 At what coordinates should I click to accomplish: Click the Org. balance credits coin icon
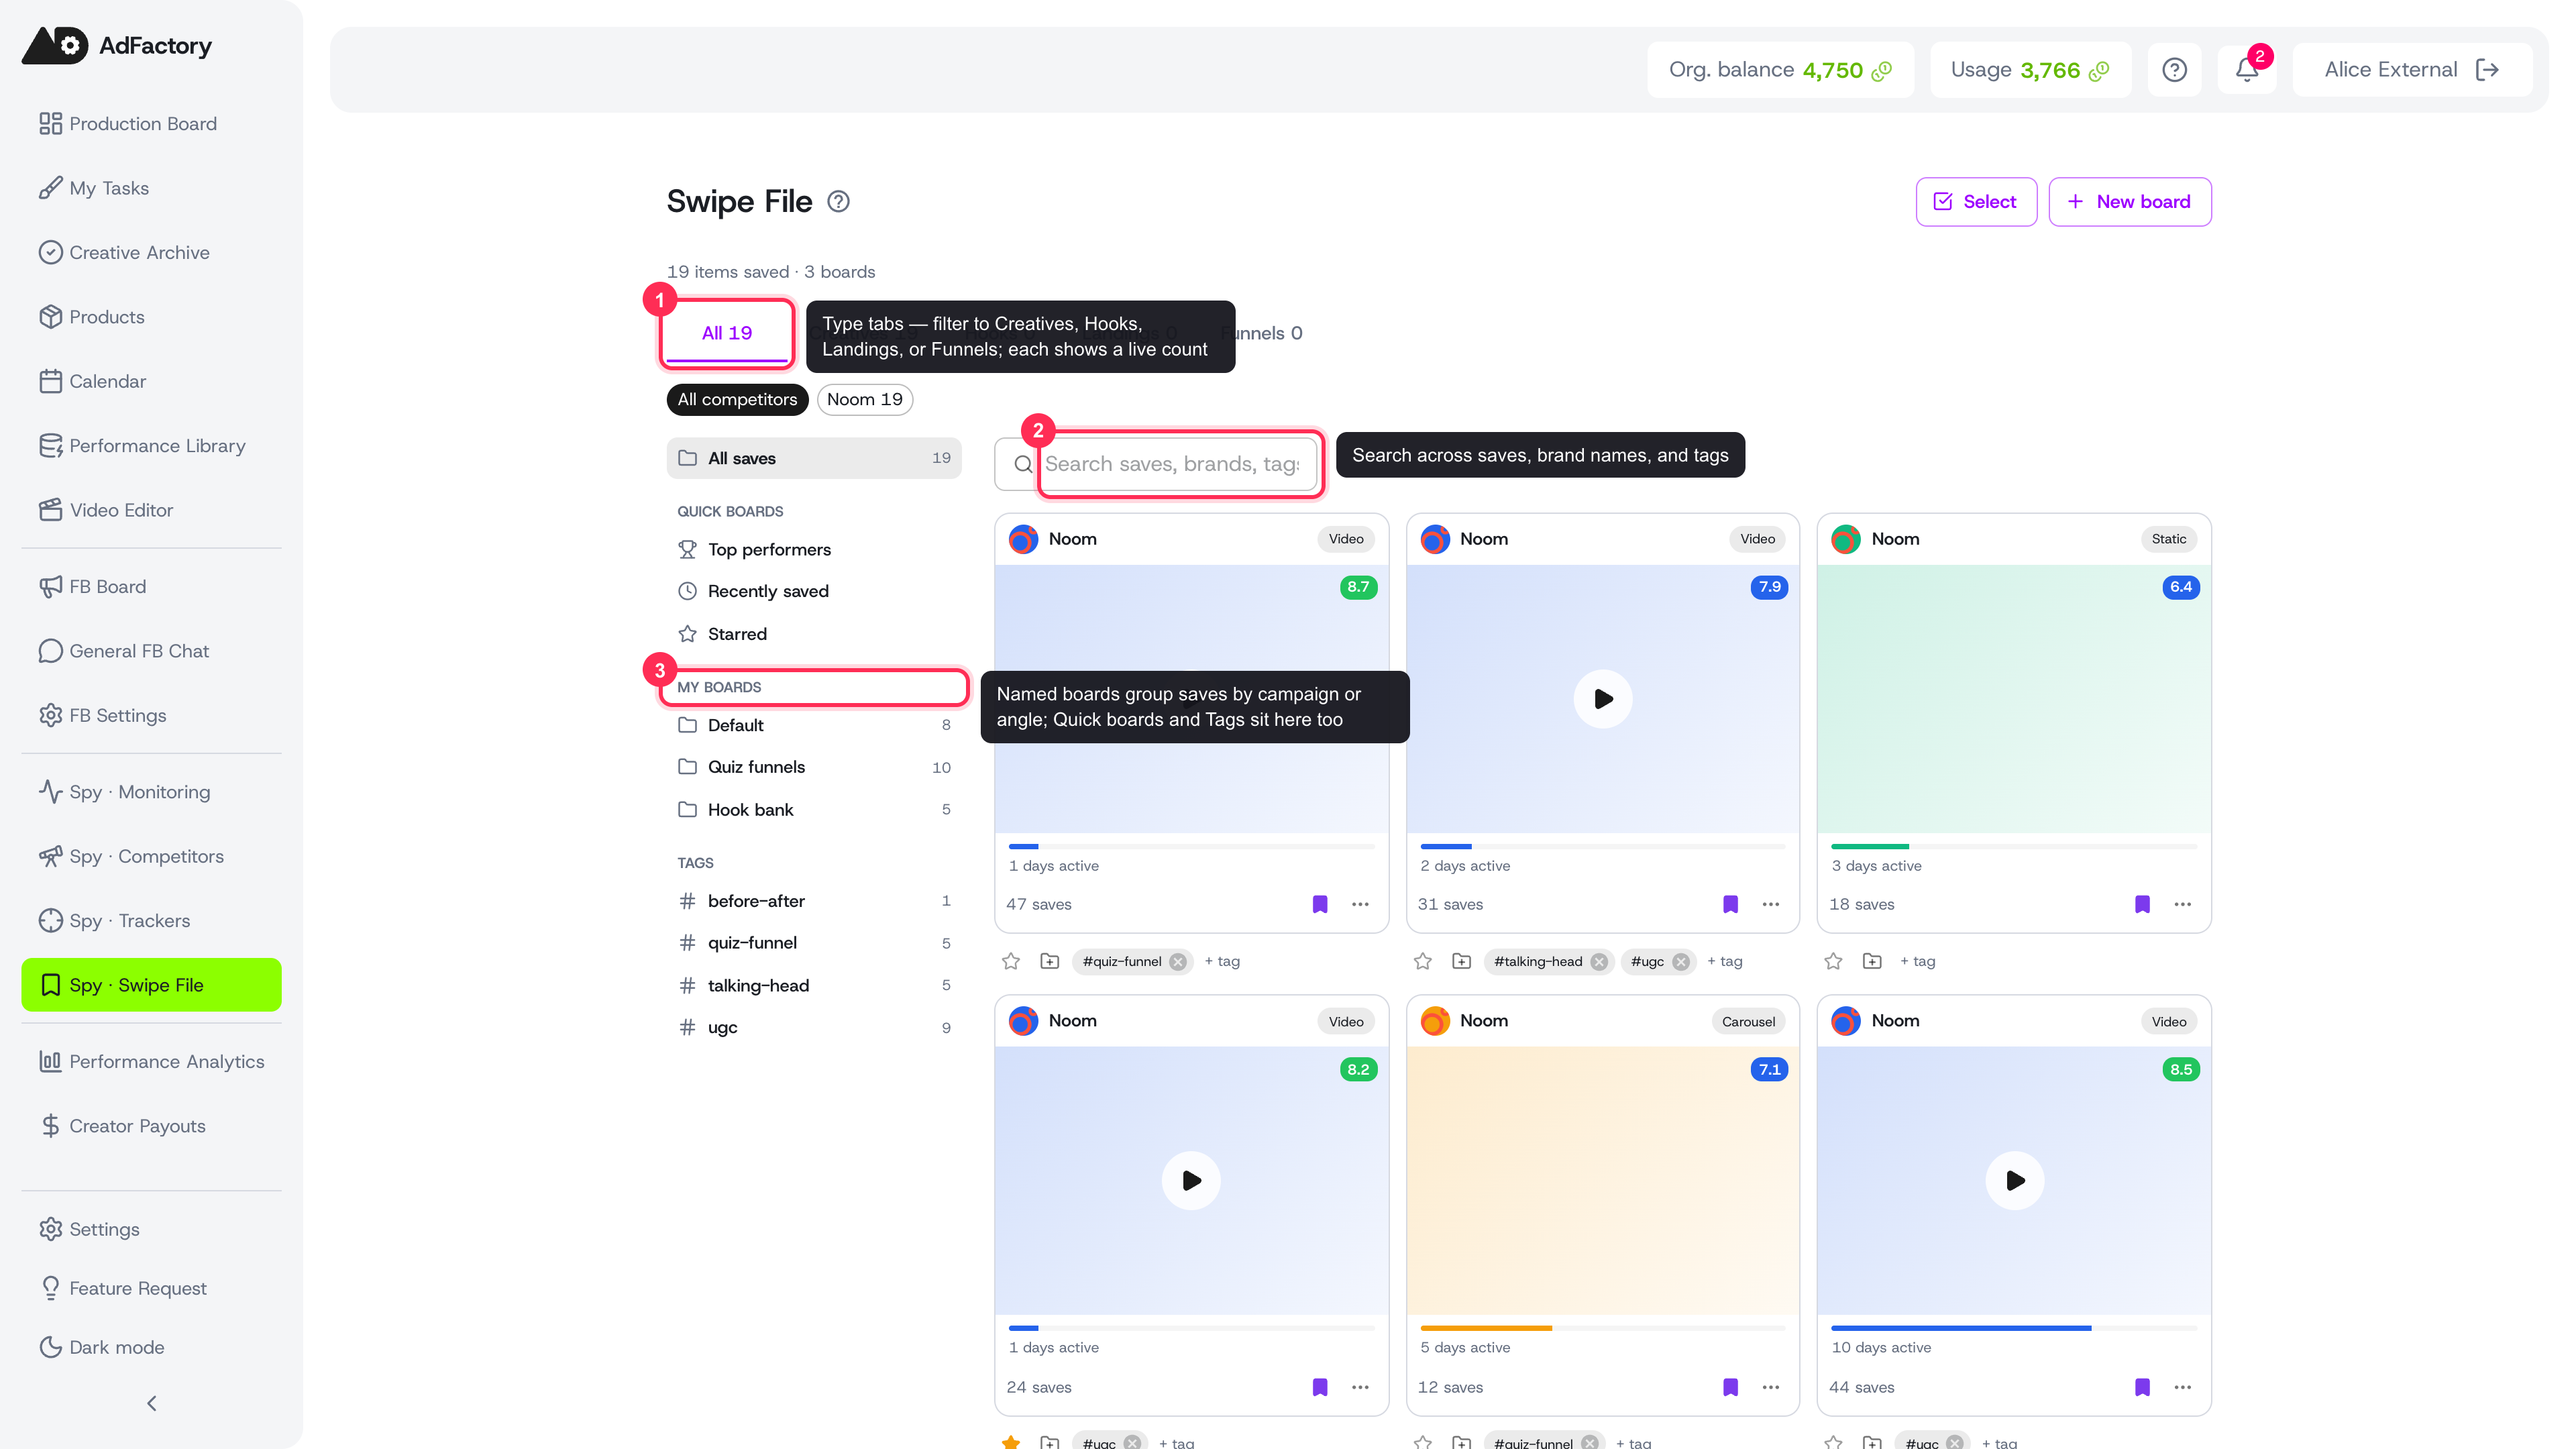(1882, 71)
